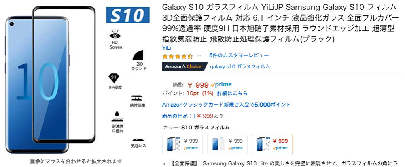Screen dimensions: 405x167
Task: Select the highlighted third color option
Action: click(272, 144)
